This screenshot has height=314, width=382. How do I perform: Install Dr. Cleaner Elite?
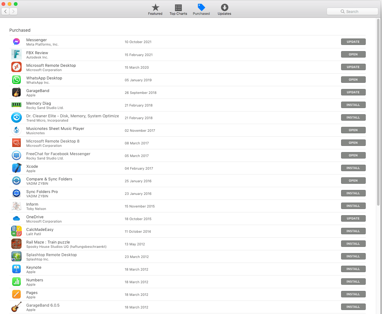click(x=353, y=117)
